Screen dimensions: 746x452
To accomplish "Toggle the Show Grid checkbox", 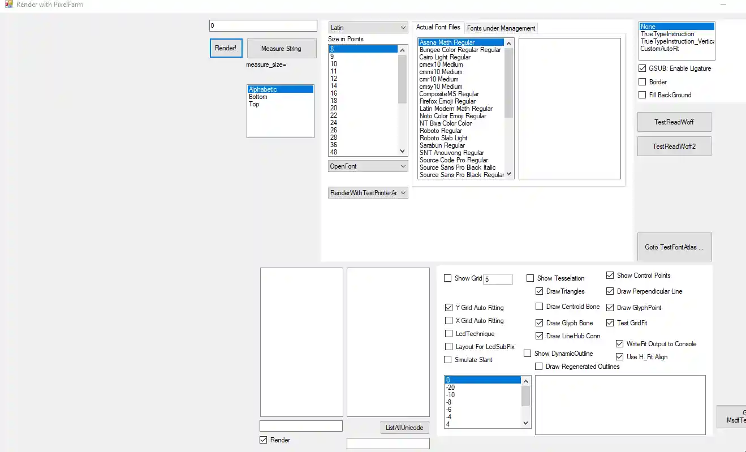I will pos(448,278).
